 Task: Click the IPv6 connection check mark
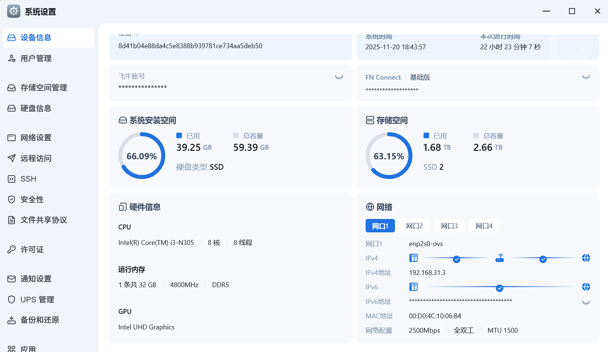point(500,288)
